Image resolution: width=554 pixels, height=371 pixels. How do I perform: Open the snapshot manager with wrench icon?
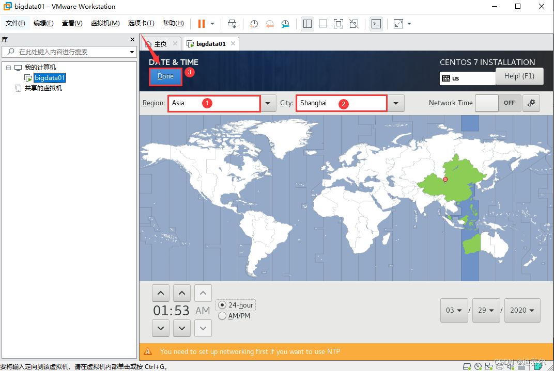(285, 24)
